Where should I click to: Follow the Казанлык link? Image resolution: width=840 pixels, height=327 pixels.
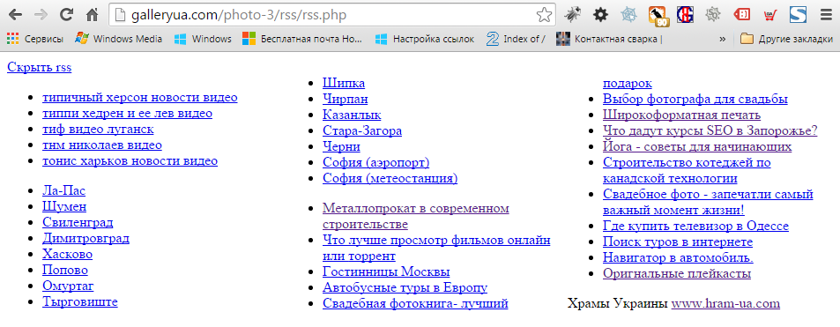352,115
